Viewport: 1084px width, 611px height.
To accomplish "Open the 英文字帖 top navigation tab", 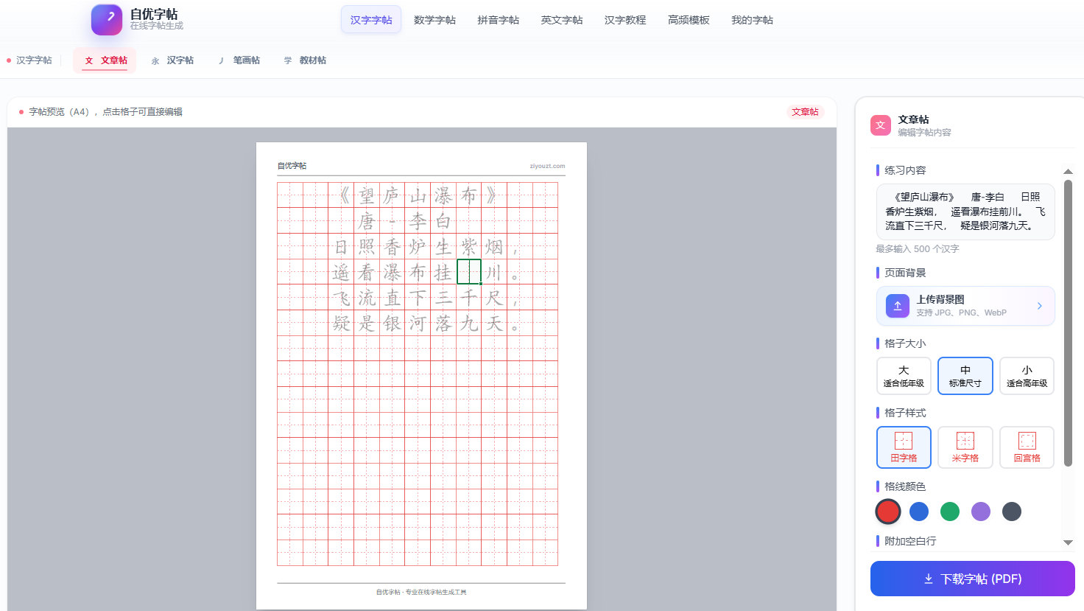I will (562, 20).
